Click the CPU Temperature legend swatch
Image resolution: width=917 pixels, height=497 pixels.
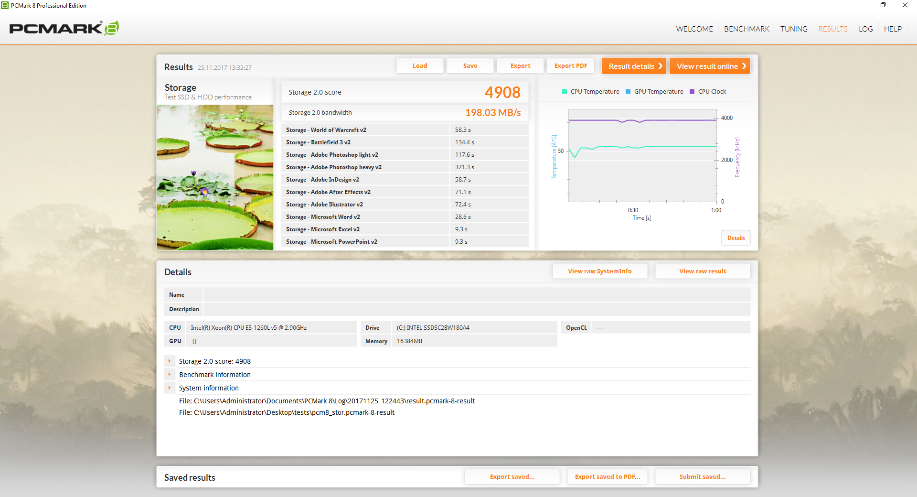565,92
